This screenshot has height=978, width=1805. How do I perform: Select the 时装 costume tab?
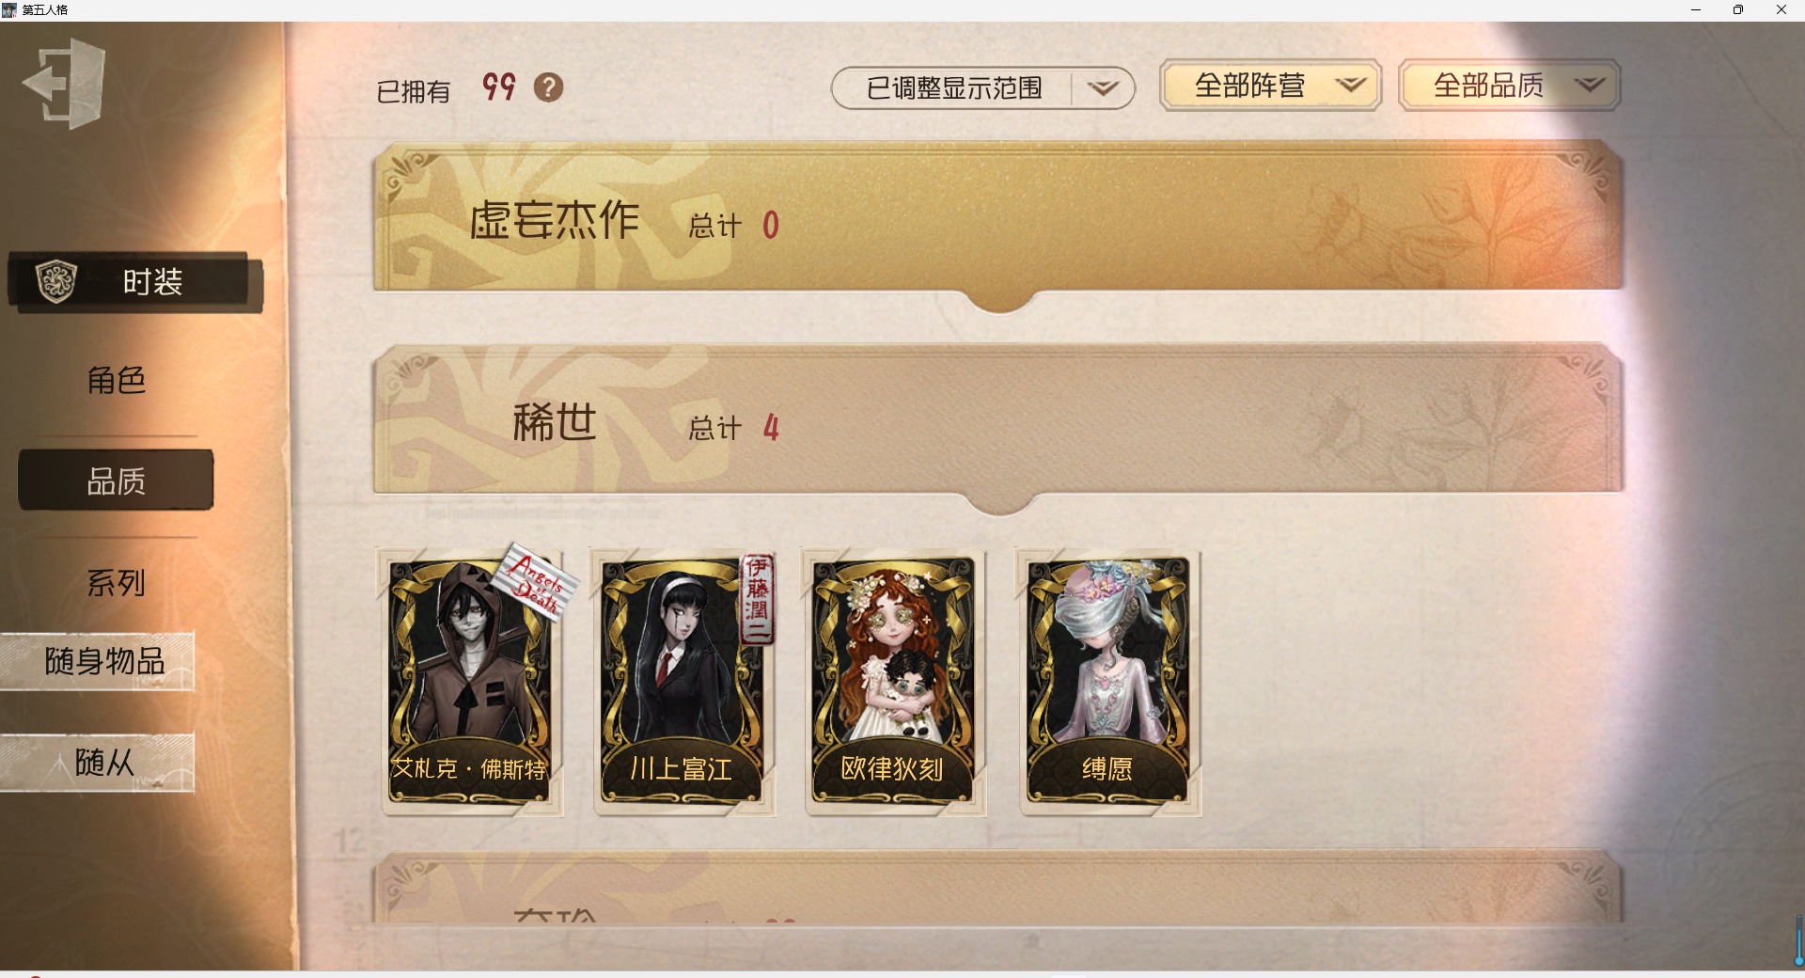[x=135, y=281]
